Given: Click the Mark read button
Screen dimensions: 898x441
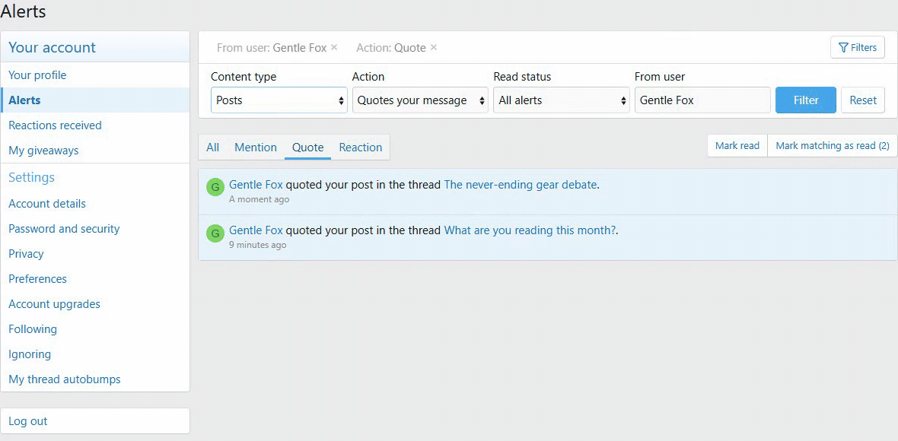Looking at the screenshot, I should click(737, 146).
